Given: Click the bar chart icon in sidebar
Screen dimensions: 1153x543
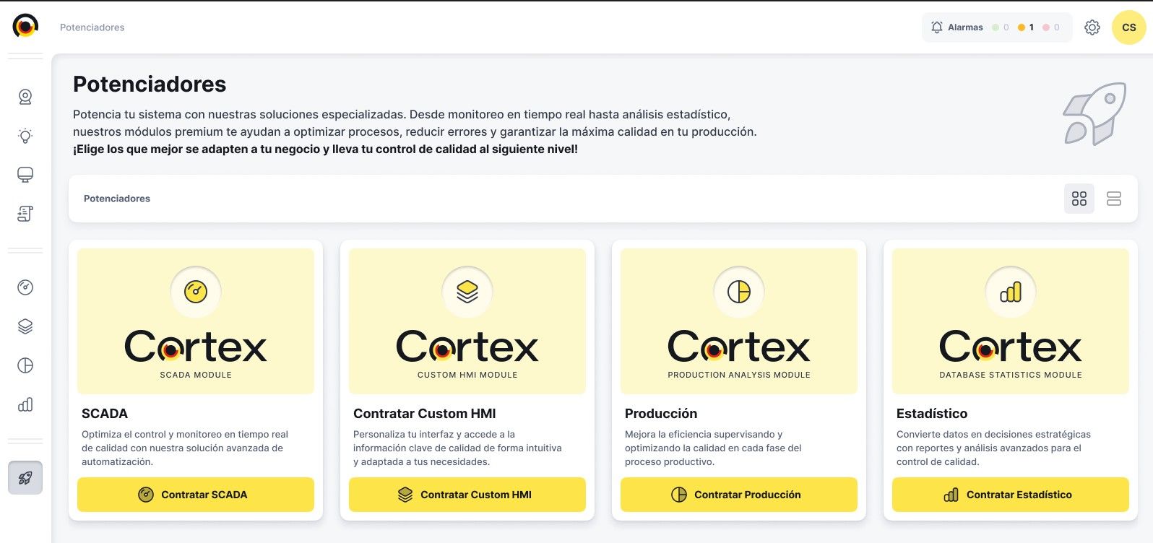Looking at the screenshot, I should [x=25, y=404].
